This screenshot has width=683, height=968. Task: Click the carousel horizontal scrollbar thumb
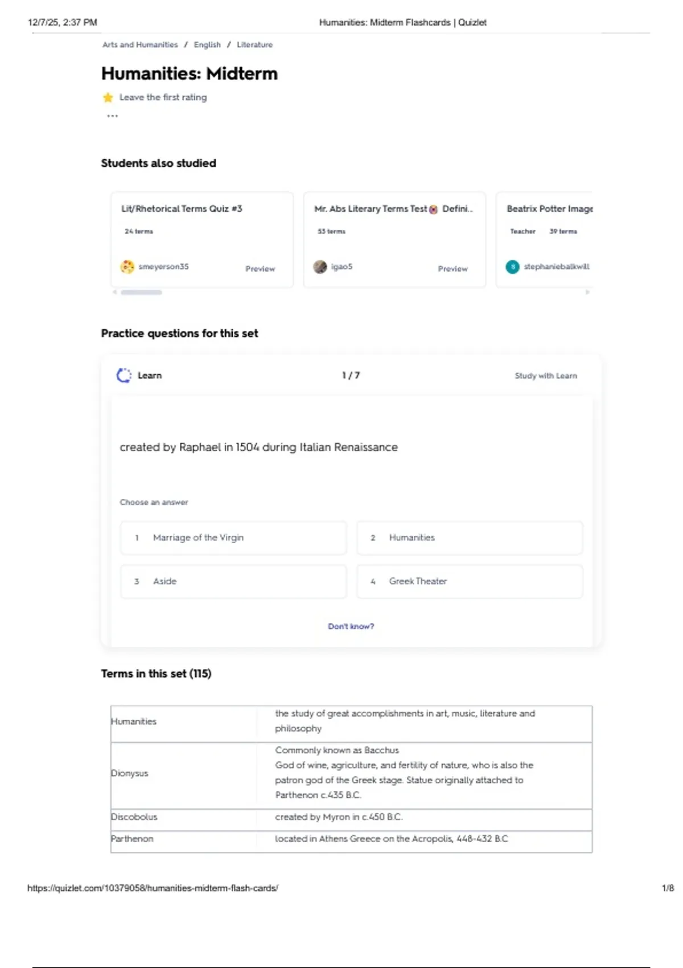coord(141,292)
